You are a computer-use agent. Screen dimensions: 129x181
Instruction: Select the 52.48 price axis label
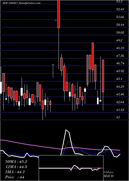pyautogui.click(x=120, y=9)
